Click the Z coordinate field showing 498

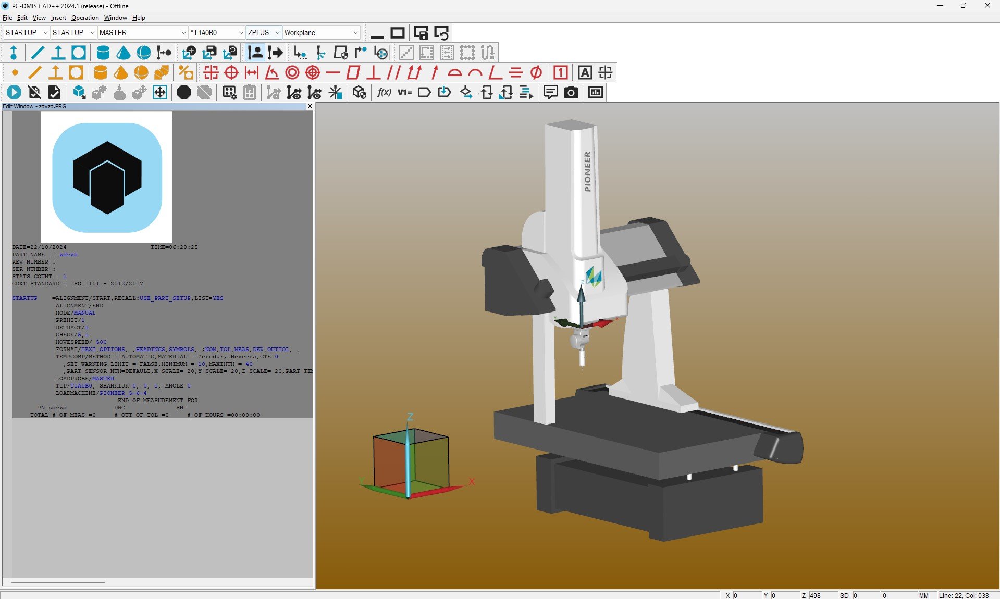pyautogui.click(x=823, y=595)
